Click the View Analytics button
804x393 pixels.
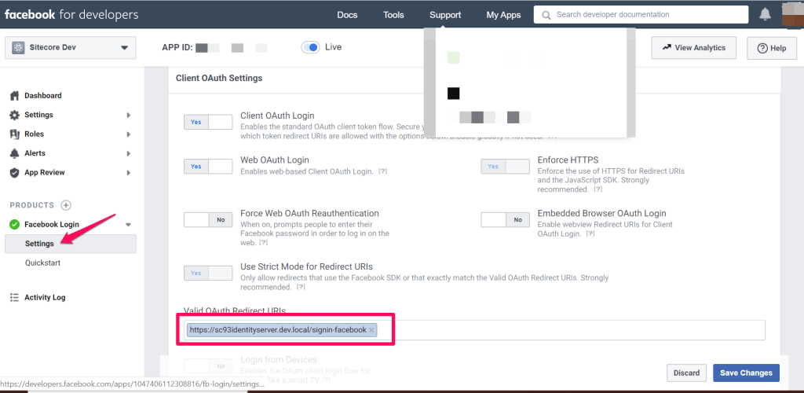[x=693, y=48]
